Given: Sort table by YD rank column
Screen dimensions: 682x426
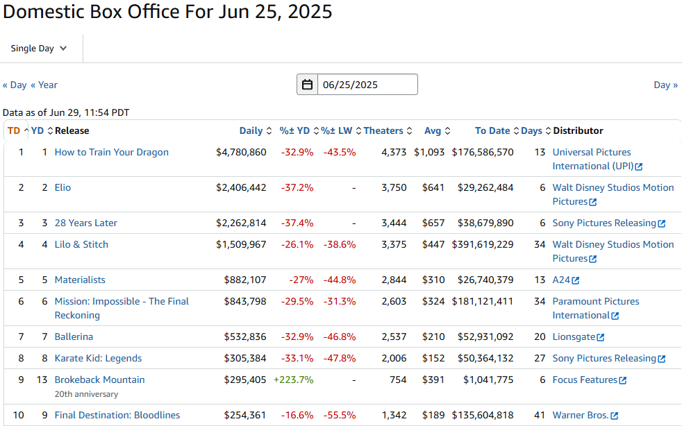Looking at the screenshot, I should (x=42, y=131).
